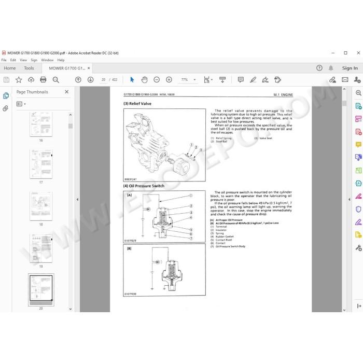Send file by email envelope icon
The height and width of the screenshot is (363, 363).
[x=345, y=80]
